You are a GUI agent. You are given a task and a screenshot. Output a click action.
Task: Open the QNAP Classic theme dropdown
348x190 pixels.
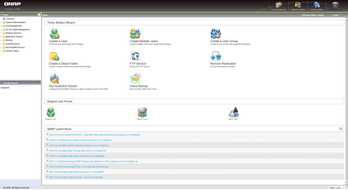pyautogui.click(x=337, y=188)
